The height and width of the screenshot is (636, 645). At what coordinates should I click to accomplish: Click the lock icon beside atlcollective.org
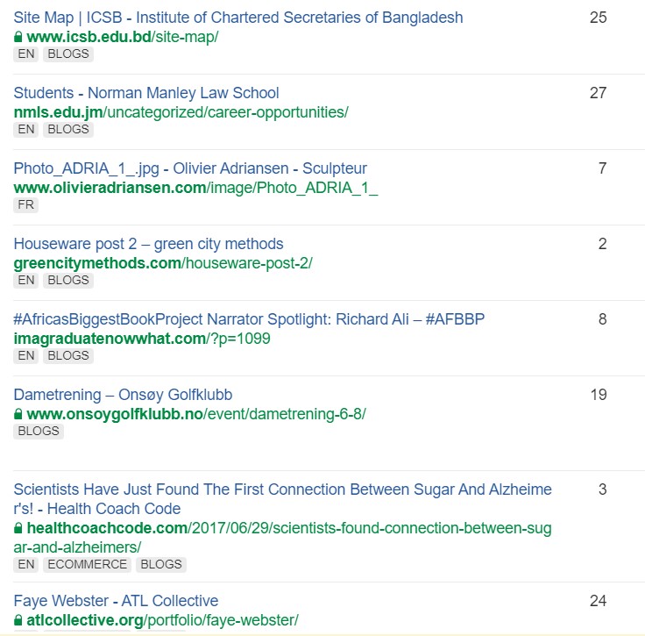pos(18,620)
